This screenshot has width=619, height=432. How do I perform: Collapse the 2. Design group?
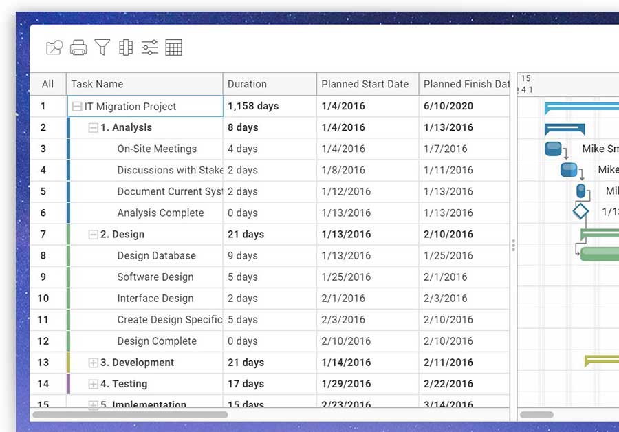pyautogui.click(x=93, y=235)
